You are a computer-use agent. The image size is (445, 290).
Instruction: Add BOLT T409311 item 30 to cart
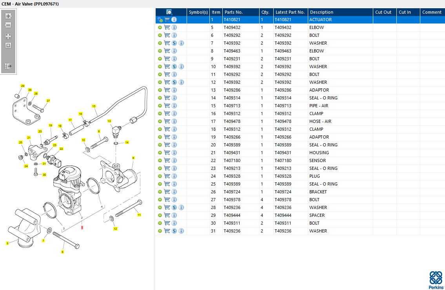[167, 223]
